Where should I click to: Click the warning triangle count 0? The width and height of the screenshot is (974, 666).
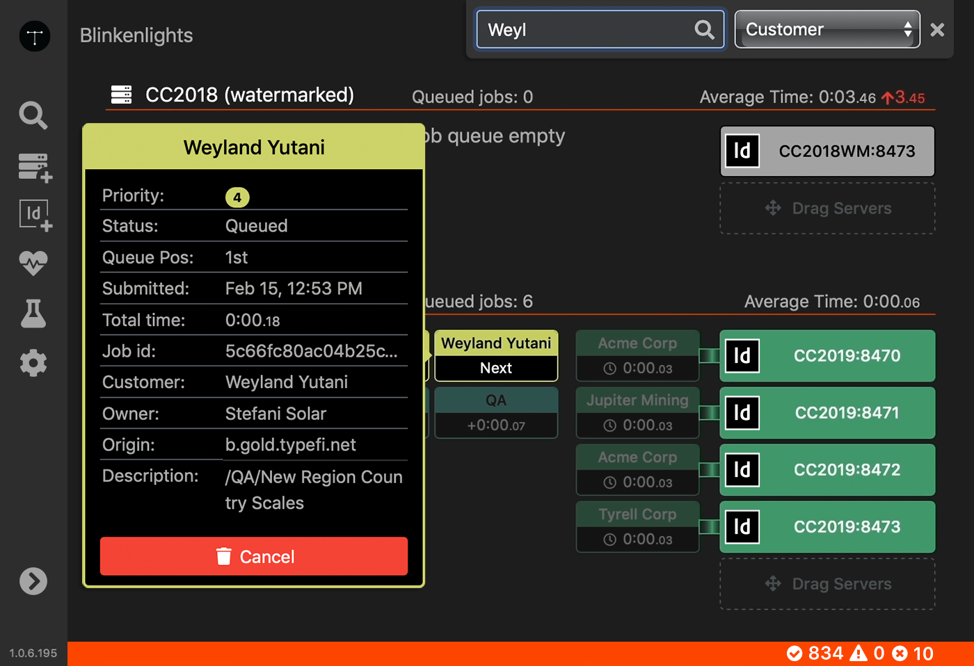tap(868, 653)
